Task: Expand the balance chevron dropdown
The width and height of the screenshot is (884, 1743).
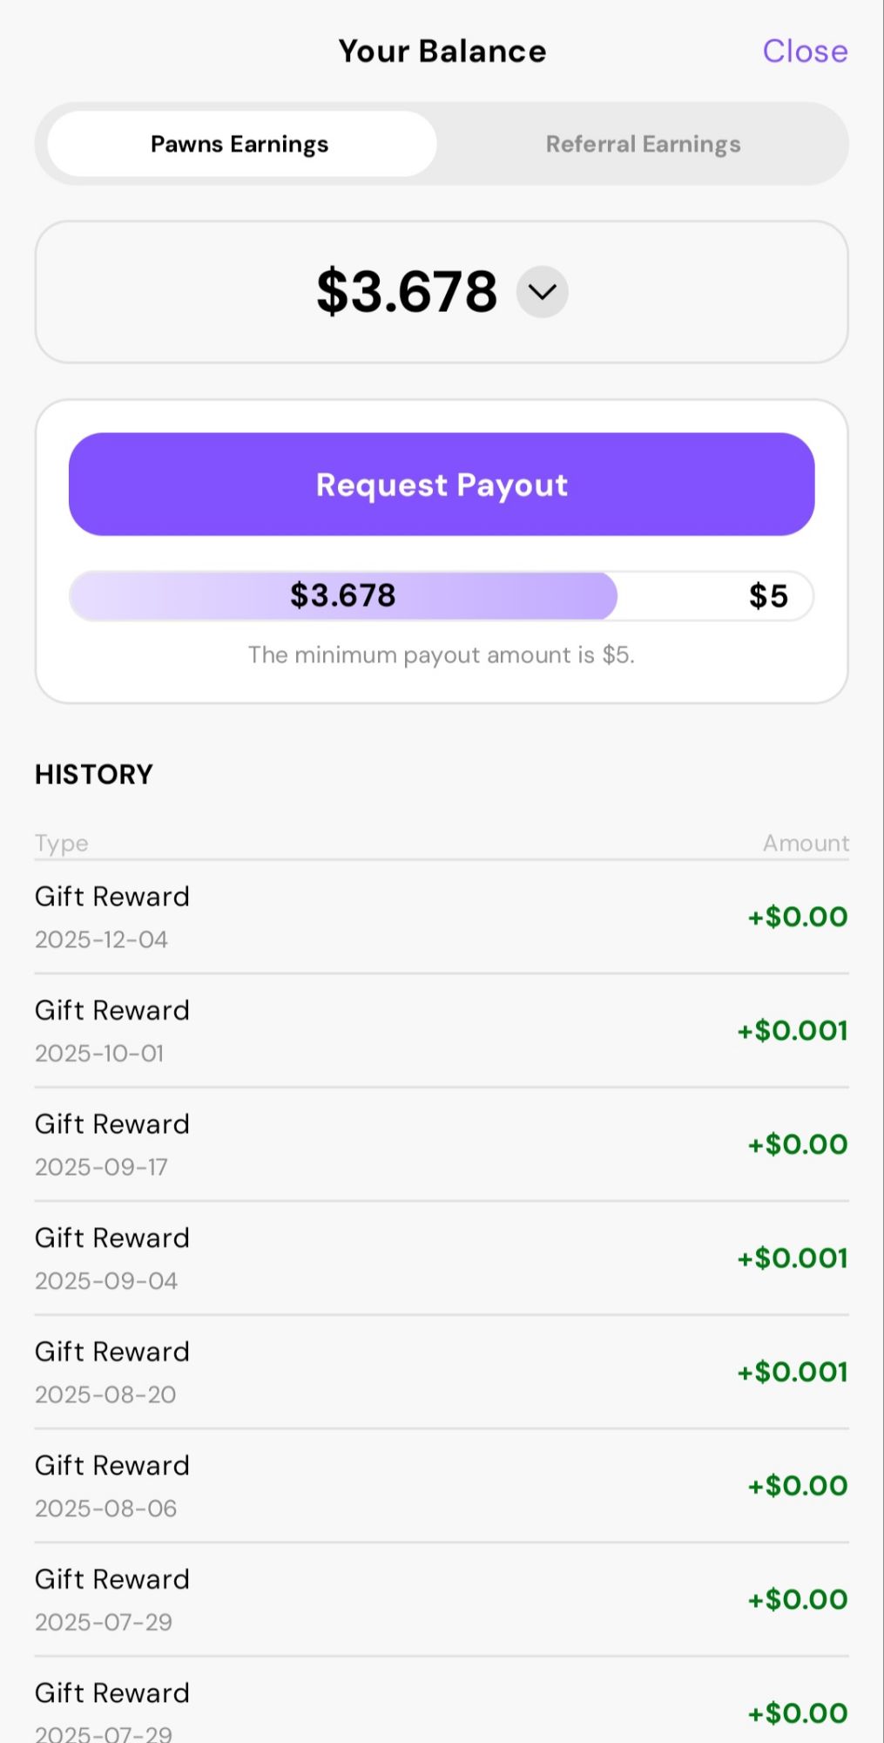Action: (542, 292)
